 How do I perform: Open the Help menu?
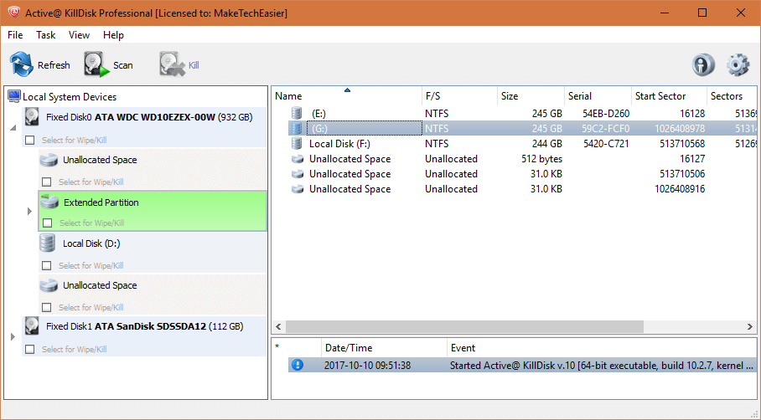[x=114, y=35]
